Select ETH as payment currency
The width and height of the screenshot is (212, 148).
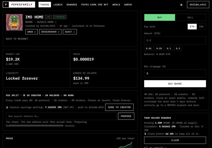[x=192, y=27]
